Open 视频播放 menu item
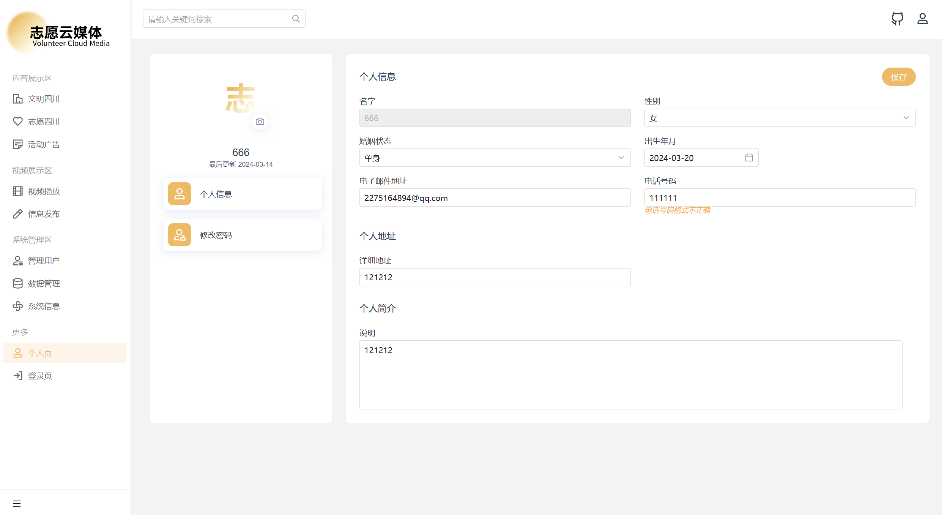942x515 pixels. [44, 191]
